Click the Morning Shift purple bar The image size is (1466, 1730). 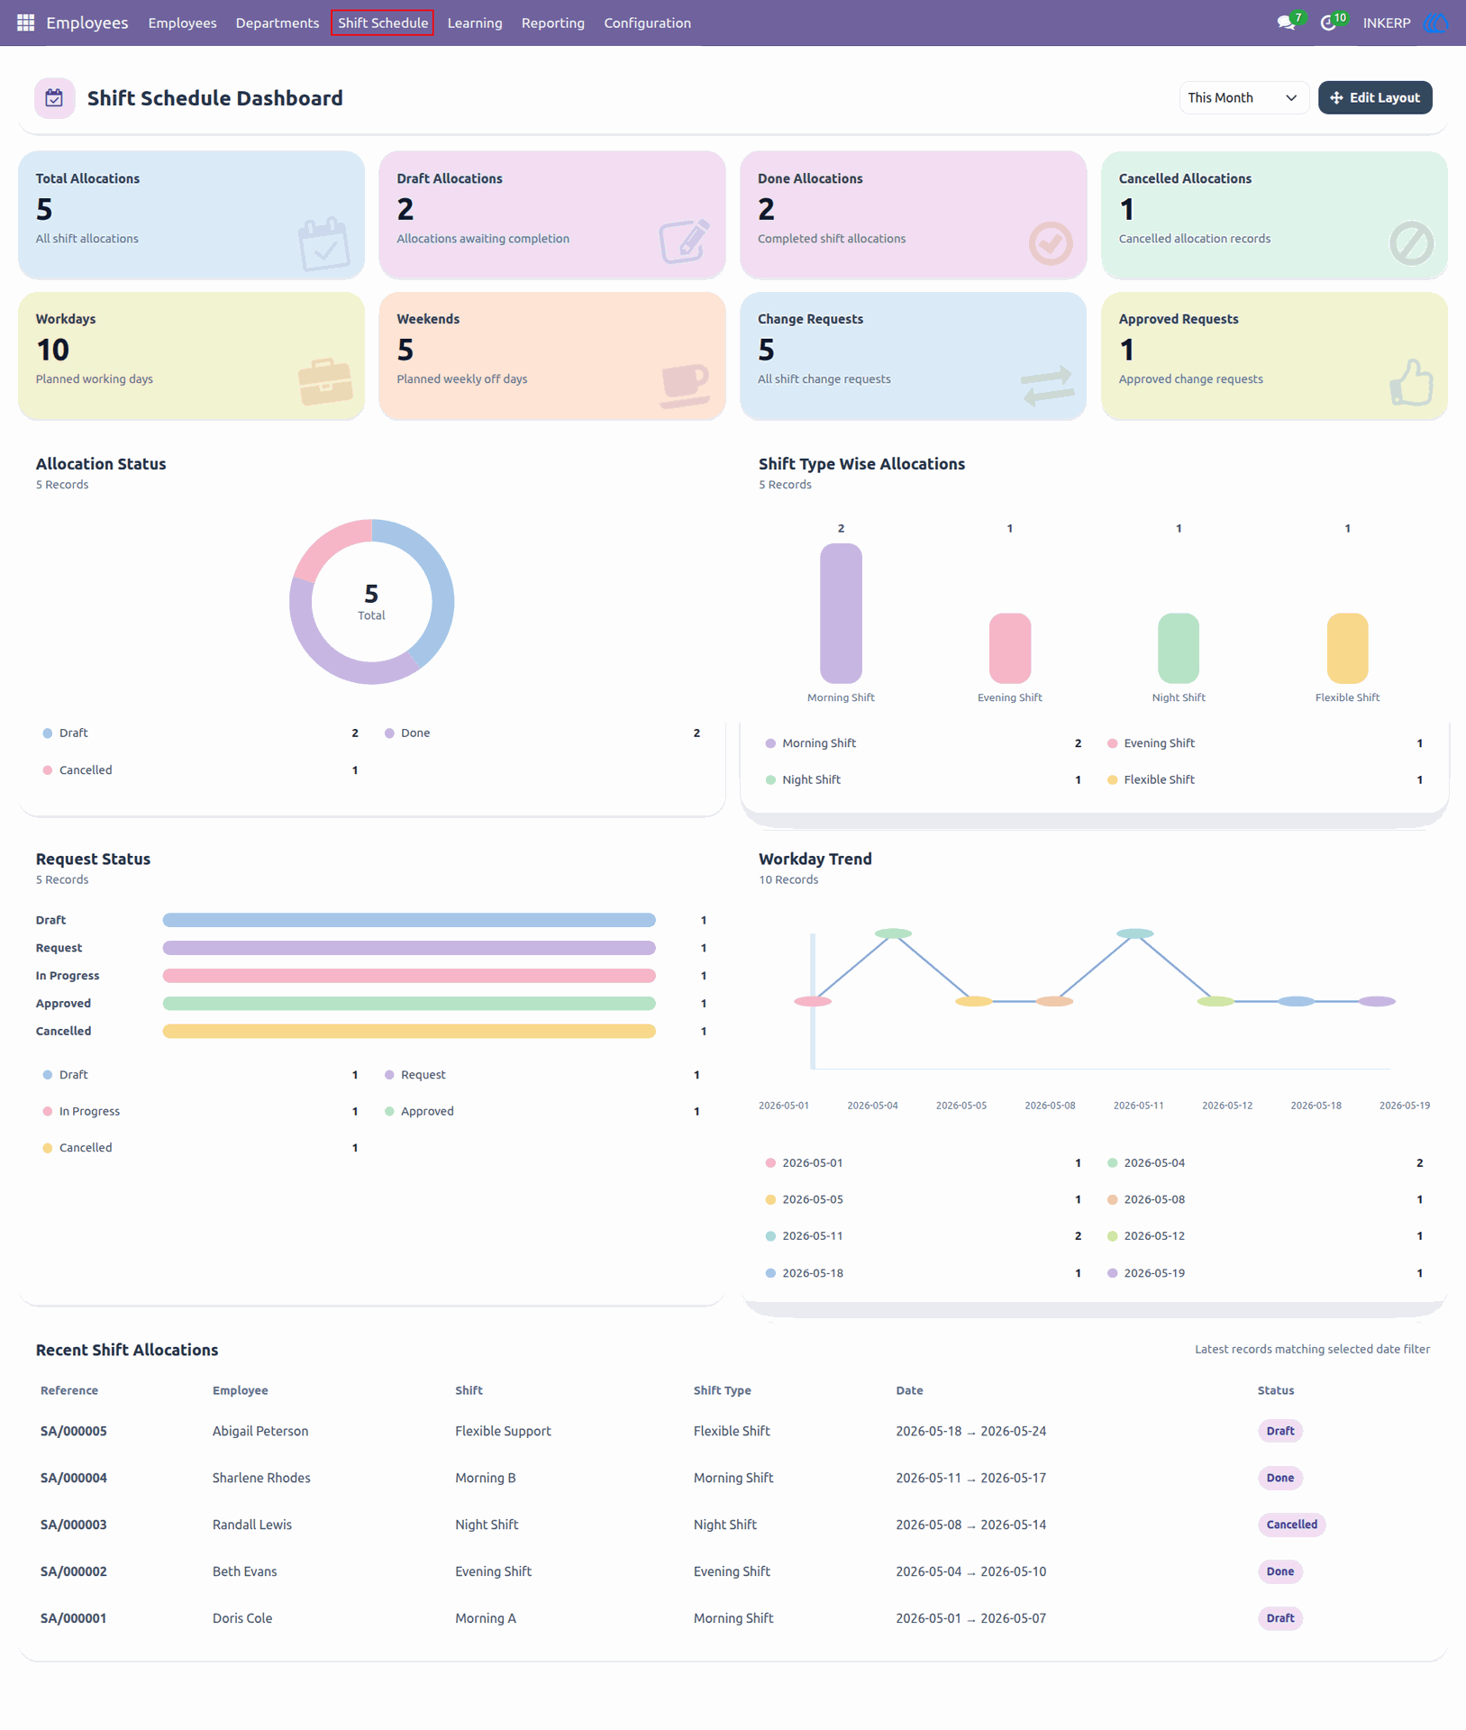841,614
